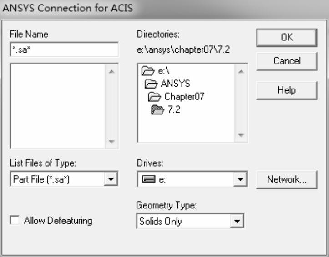Screen dimensions: 329x257
Task: Click the Cancel button
Action: [287, 61]
